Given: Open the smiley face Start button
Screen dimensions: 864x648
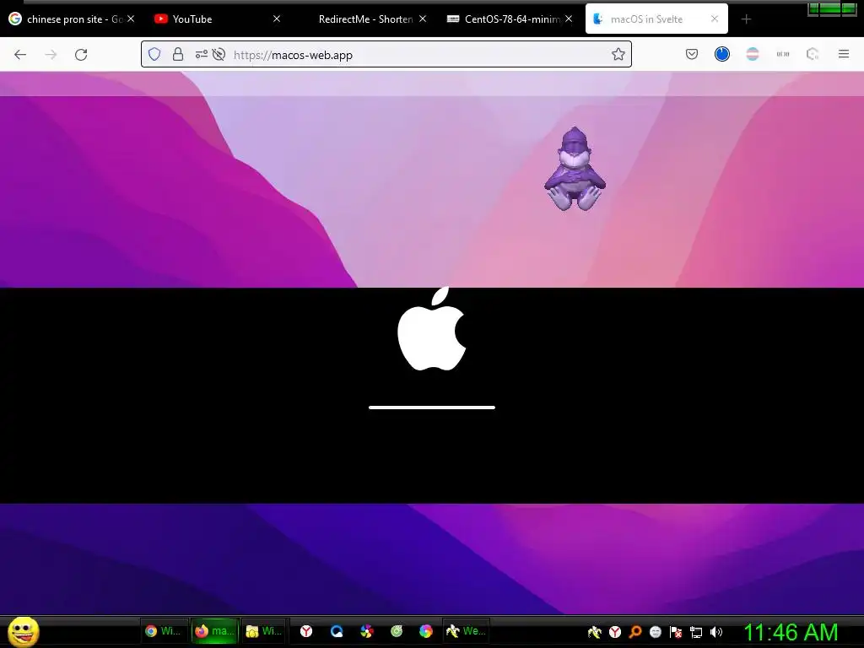Looking at the screenshot, I should pyautogui.click(x=23, y=631).
